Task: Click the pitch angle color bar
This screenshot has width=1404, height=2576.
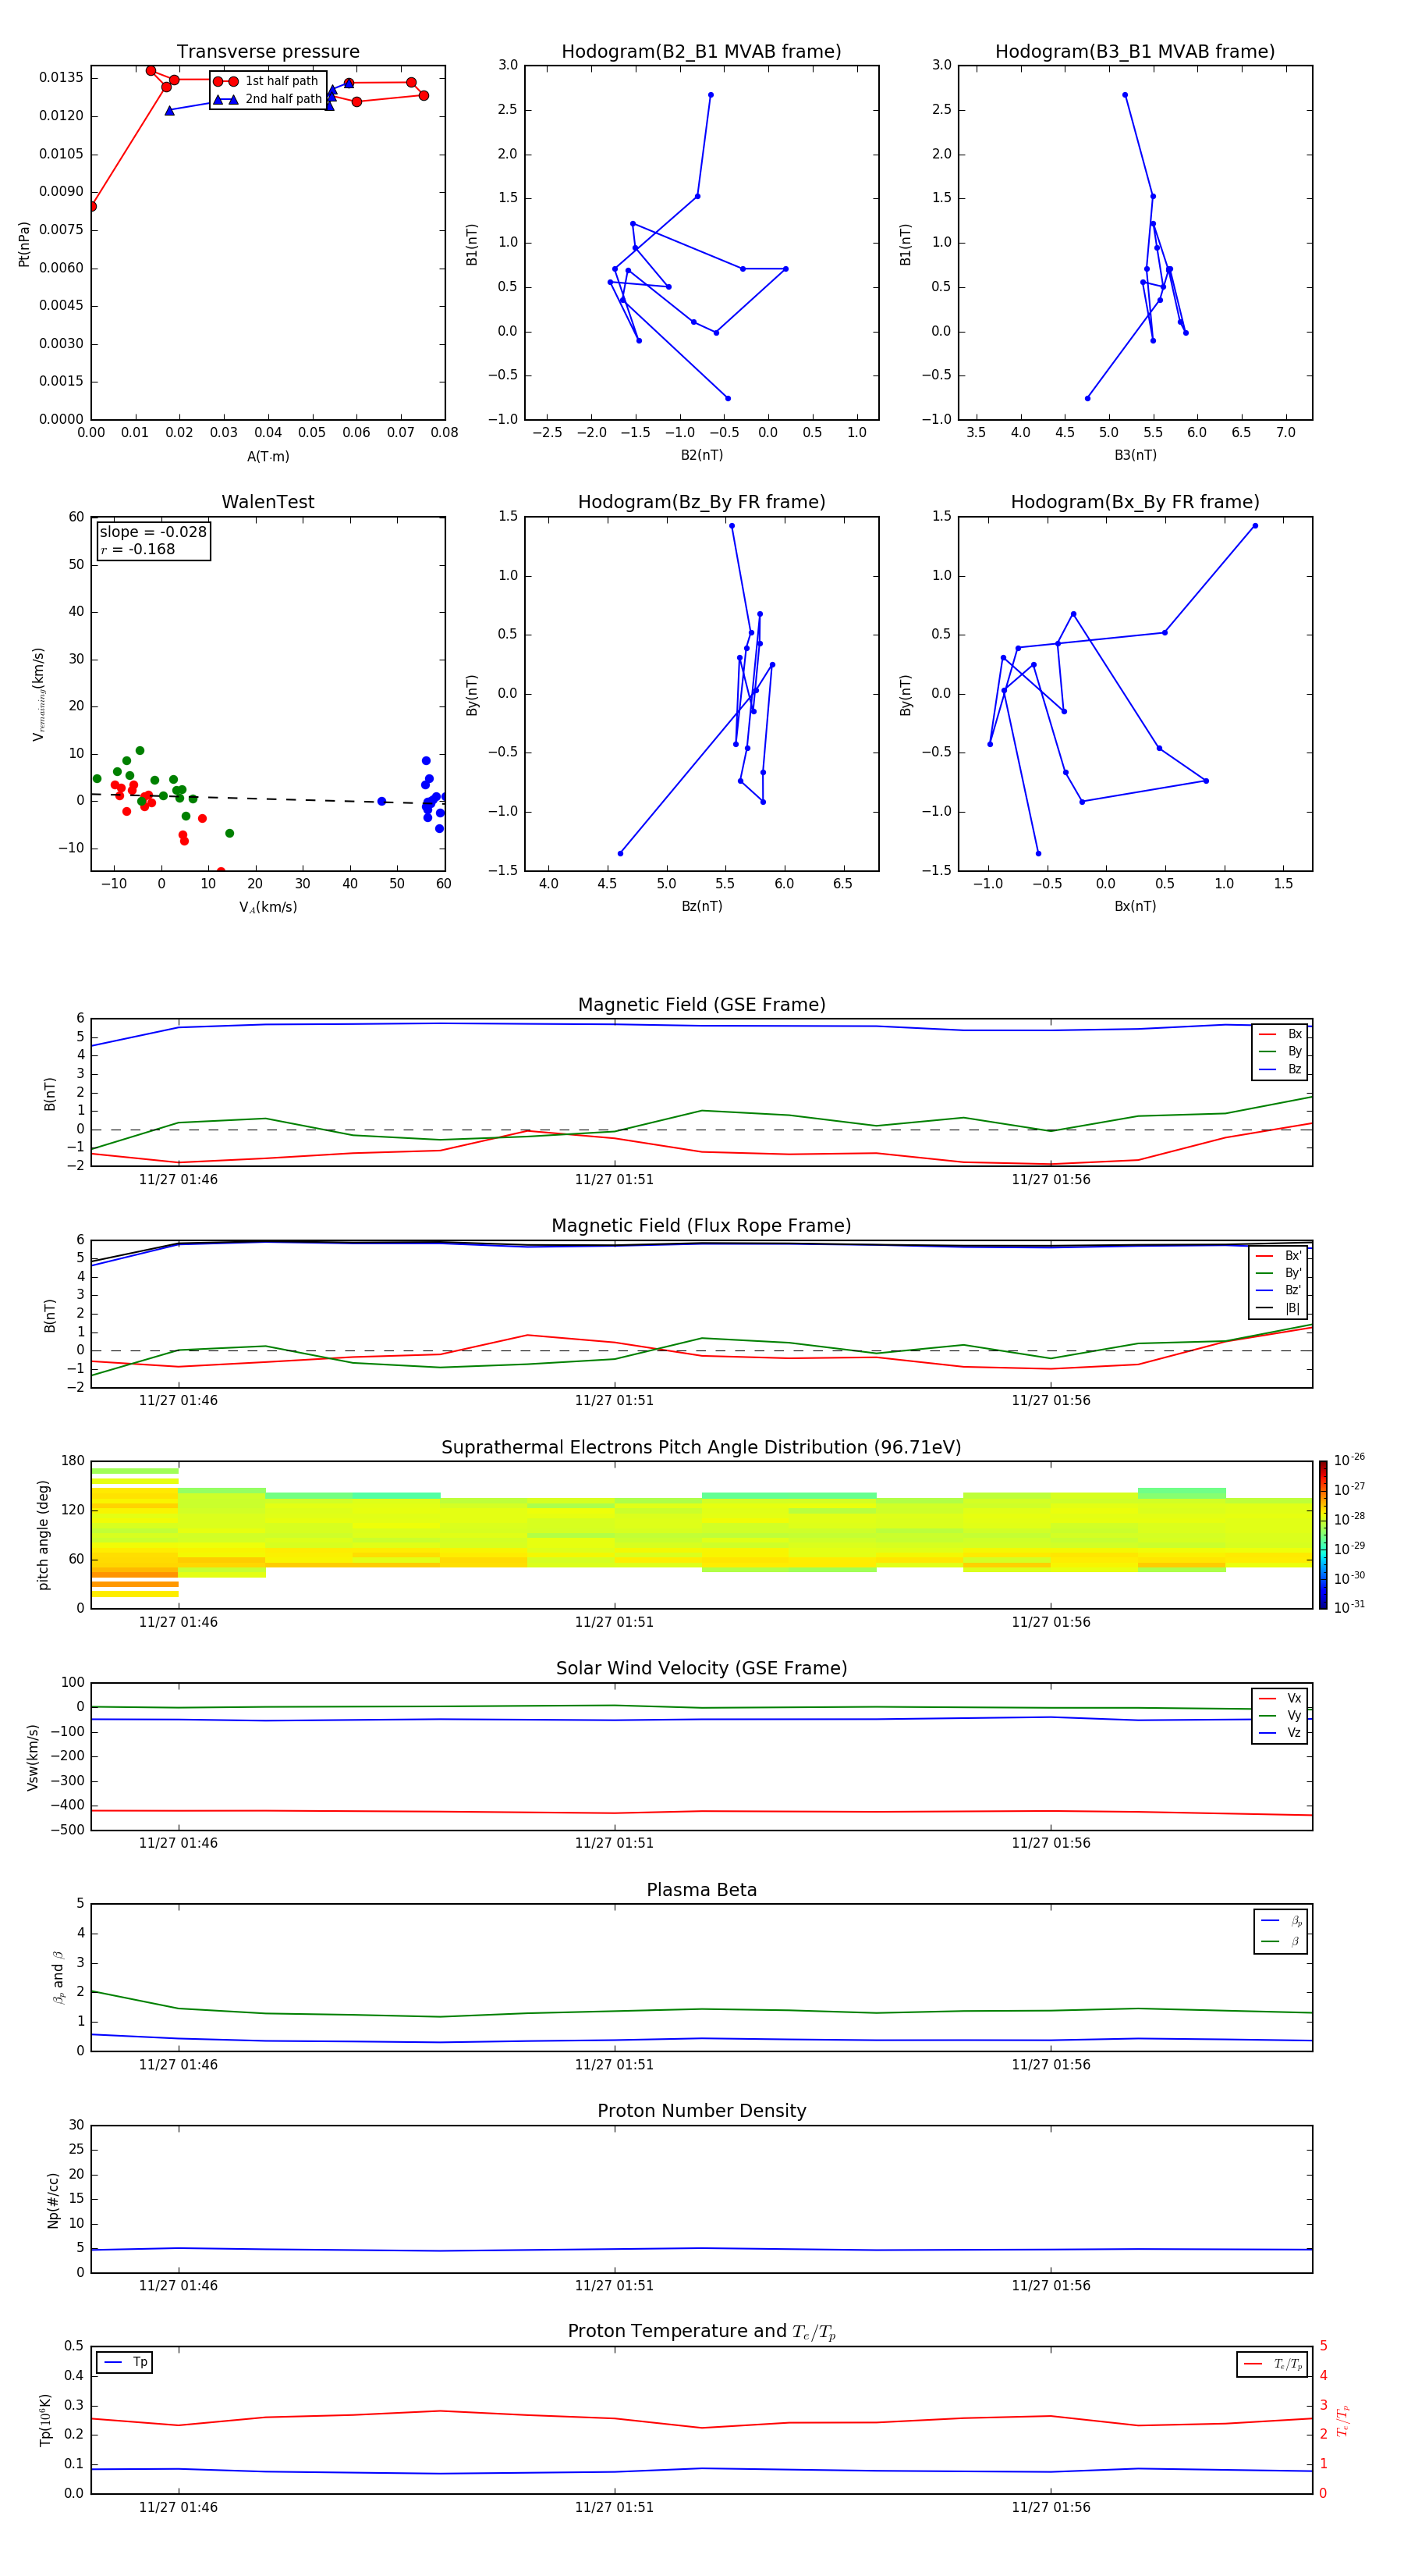Action: [x=1322, y=1535]
